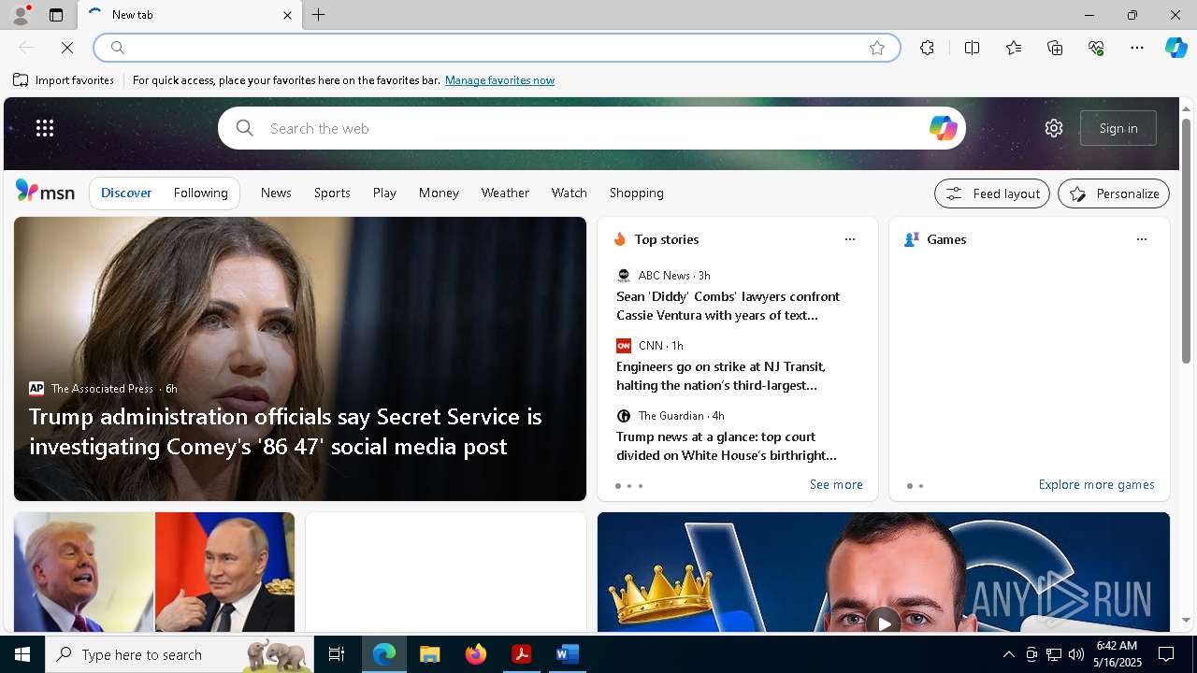Stop loading the page

click(x=67, y=48)
